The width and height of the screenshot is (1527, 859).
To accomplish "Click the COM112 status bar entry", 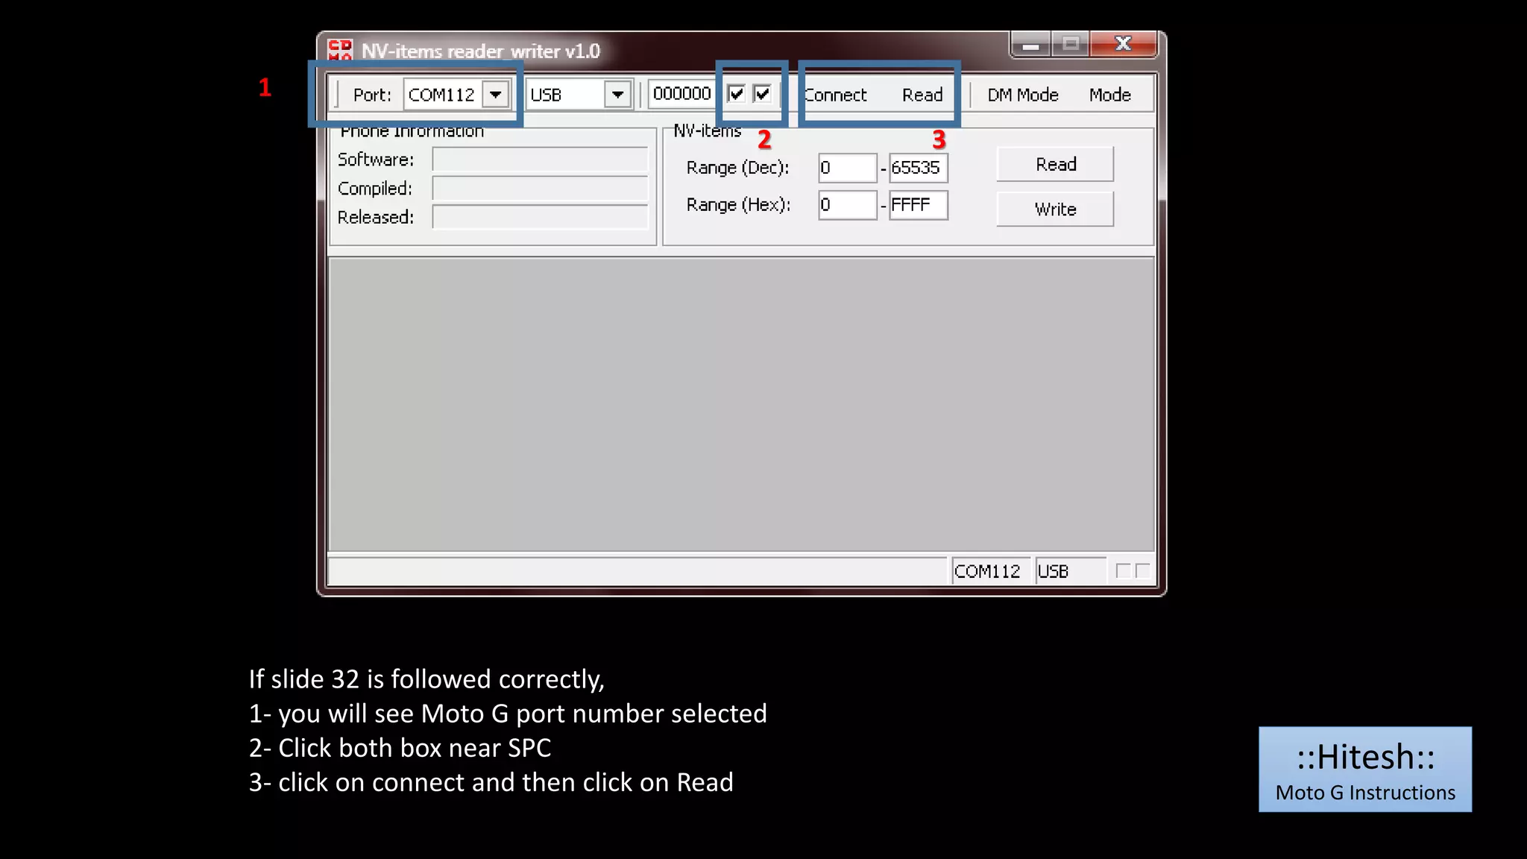I will pos(990,571).
